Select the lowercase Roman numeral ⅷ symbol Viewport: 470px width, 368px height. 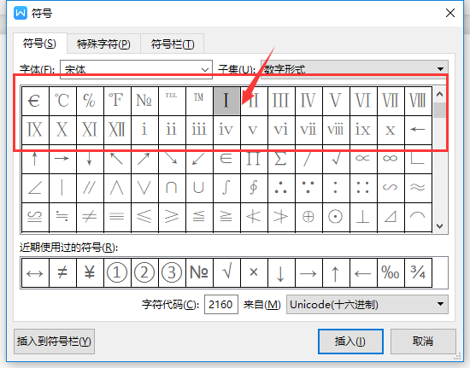(336, 130)
